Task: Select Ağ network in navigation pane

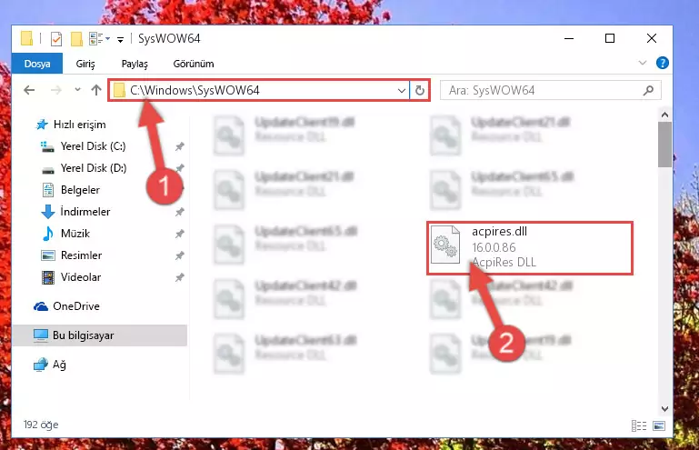Action: (x=49, y=365)
